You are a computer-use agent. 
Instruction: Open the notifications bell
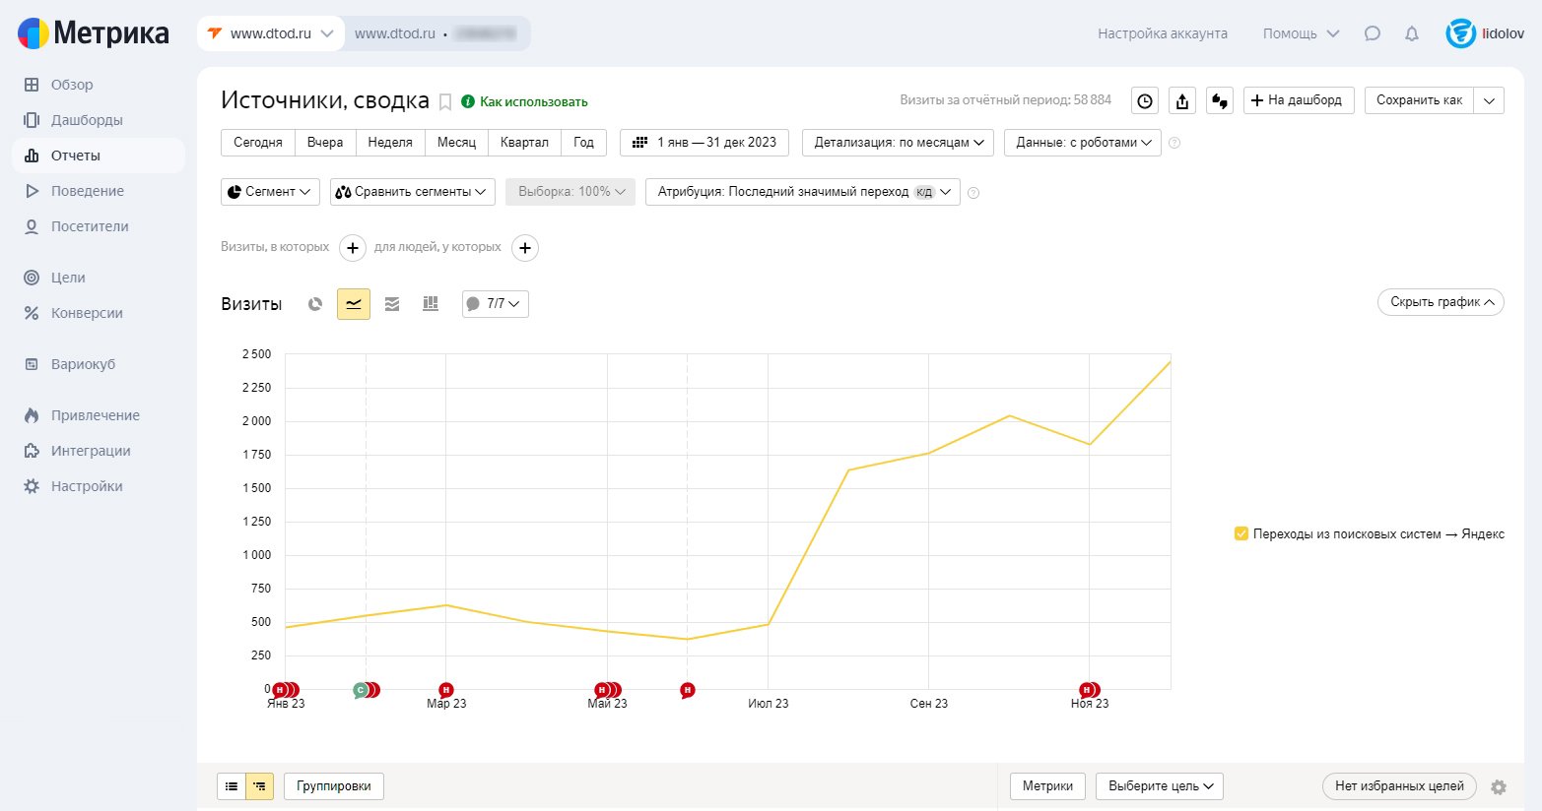point(1412,33)
